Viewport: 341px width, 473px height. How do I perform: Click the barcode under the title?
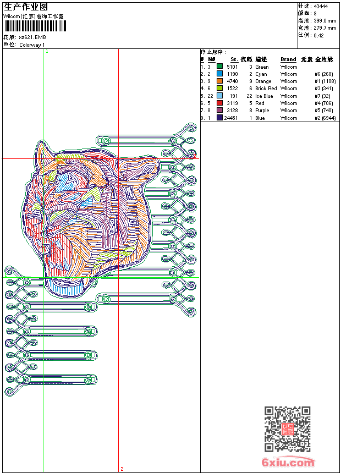[x=34, y=26]
